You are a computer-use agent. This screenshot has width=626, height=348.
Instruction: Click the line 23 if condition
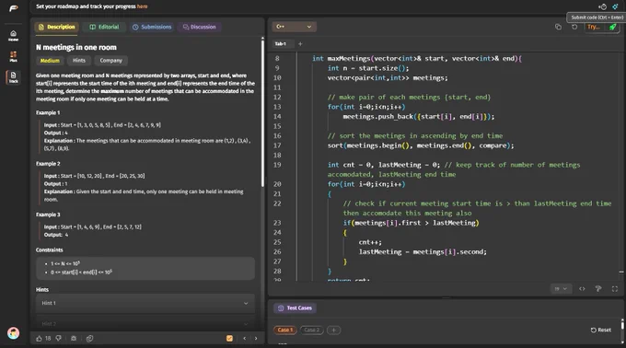(x=411, y=223)
